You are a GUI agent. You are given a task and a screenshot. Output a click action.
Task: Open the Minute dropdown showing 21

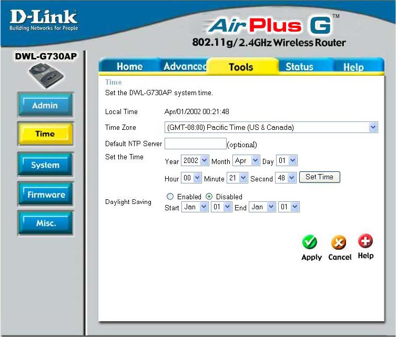tap(237, 178)
